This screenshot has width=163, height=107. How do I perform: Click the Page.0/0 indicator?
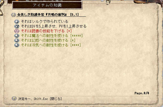[x=142, y=93]
